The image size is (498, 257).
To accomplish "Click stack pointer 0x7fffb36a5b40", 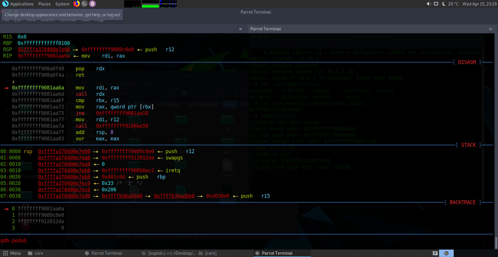I will click(x=122, y=196).
